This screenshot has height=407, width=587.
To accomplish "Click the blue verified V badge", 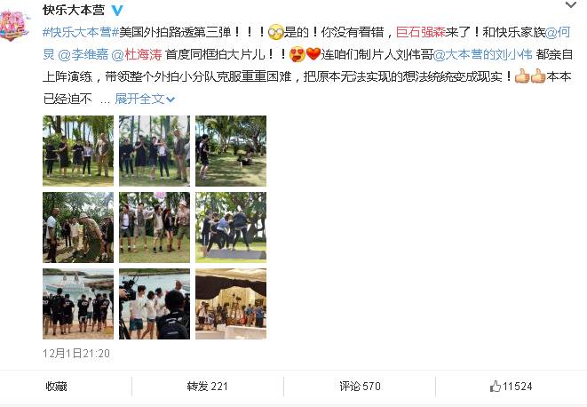I will point(117,10).
